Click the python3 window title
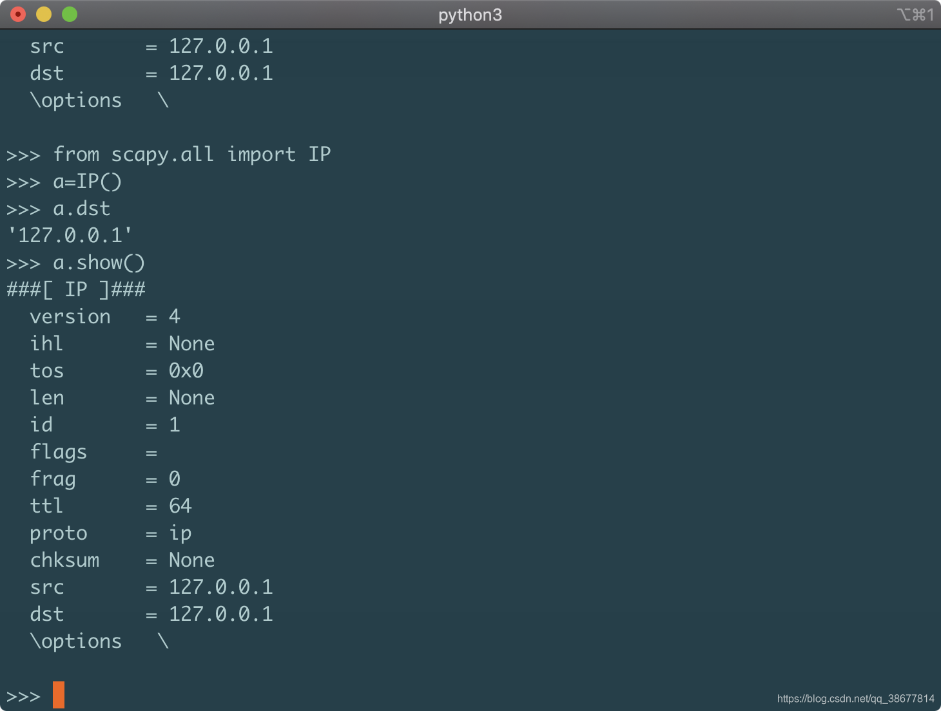 (x=470, y=15)
